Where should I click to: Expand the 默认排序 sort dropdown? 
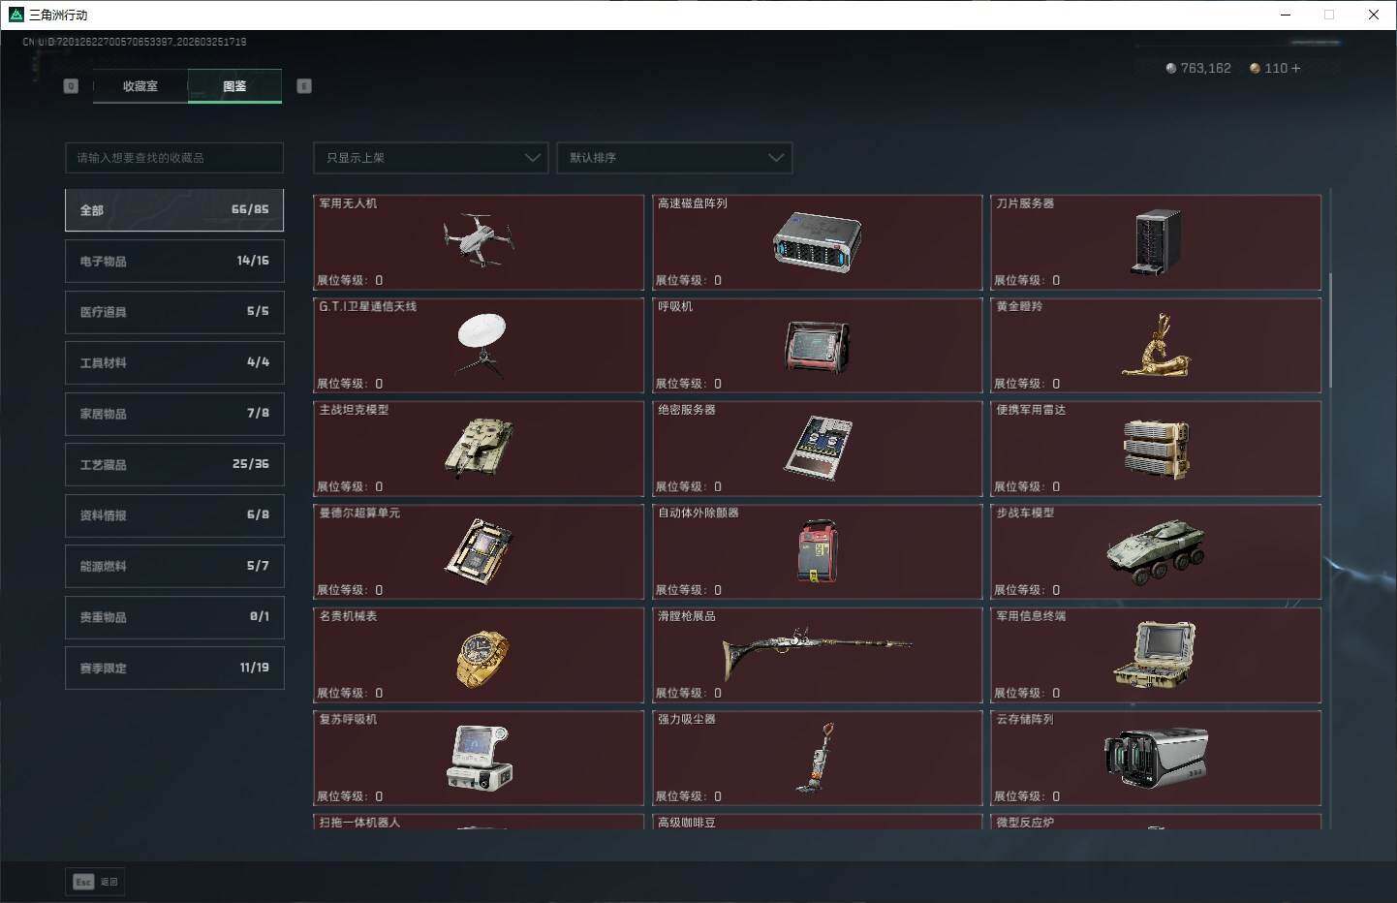pos(674,158)
